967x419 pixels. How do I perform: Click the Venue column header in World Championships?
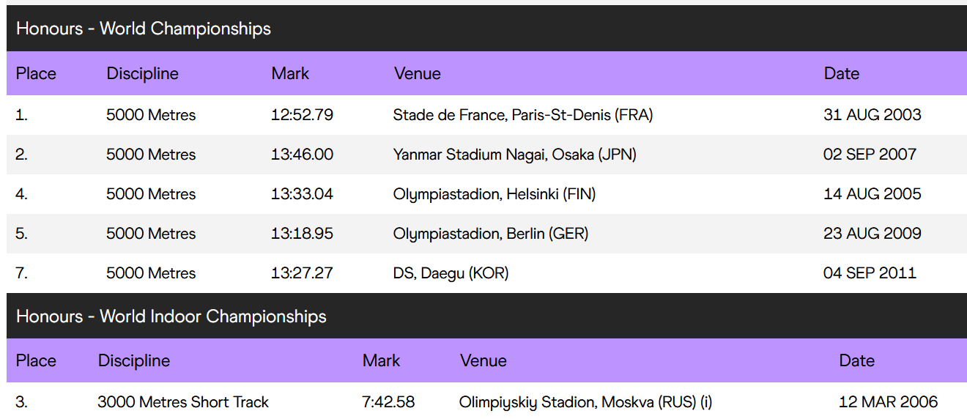click(418, 73)
